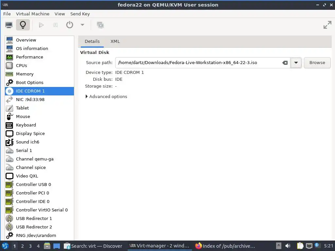
Task: Select the IDE CDROM 1 device
Action: [39, 91]
